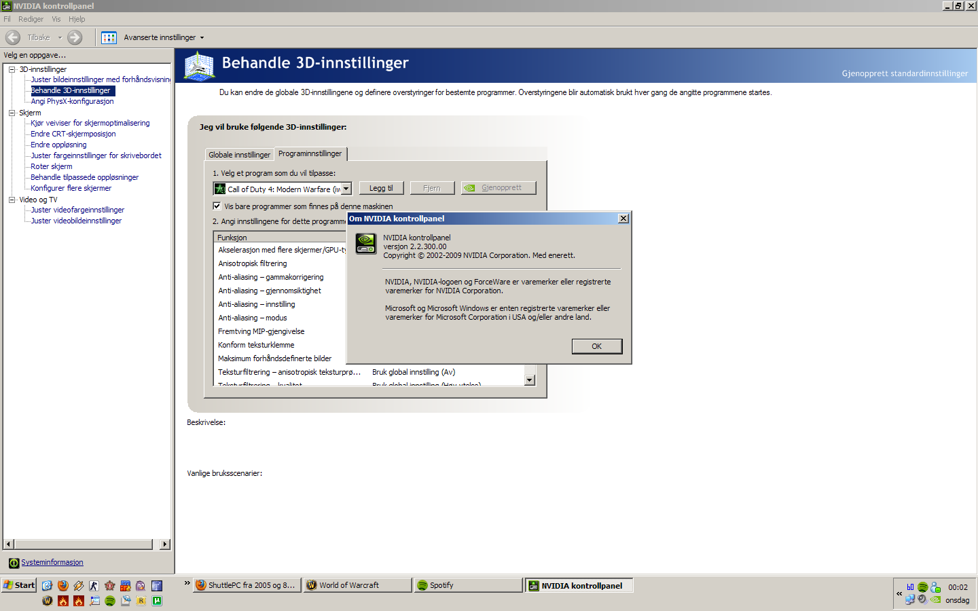The image size is (978, 611).
Task: Click the red gear quick launch icon
Action: (x=109, y=585)
